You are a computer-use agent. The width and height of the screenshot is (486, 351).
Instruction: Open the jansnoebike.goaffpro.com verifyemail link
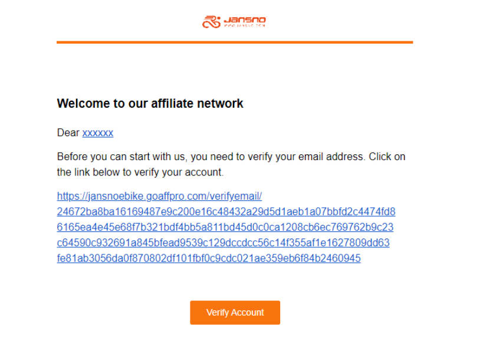(159, 196)
